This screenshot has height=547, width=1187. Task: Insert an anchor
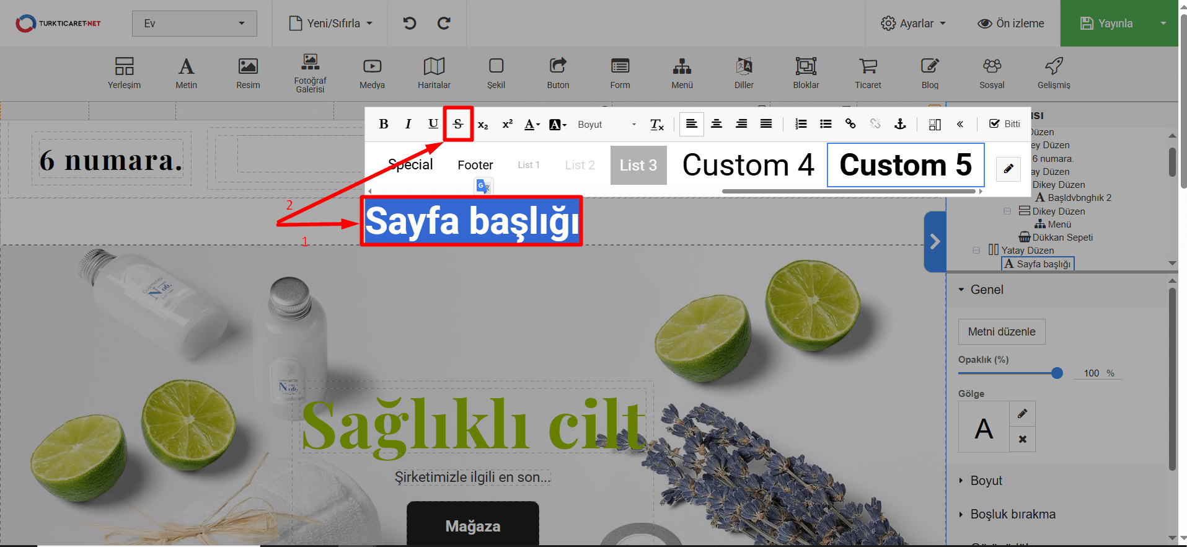[900, 124]
